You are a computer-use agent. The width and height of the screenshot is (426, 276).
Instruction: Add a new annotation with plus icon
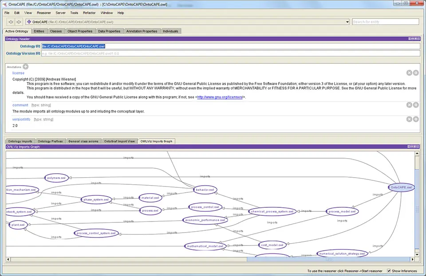click(x=26, y=67)
